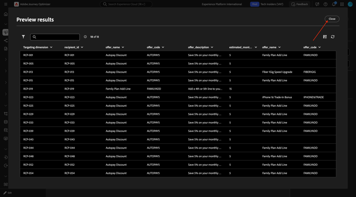Click the Home icon in left sidebar
This screenshot has height=197, width=356.
coord(6,14)
